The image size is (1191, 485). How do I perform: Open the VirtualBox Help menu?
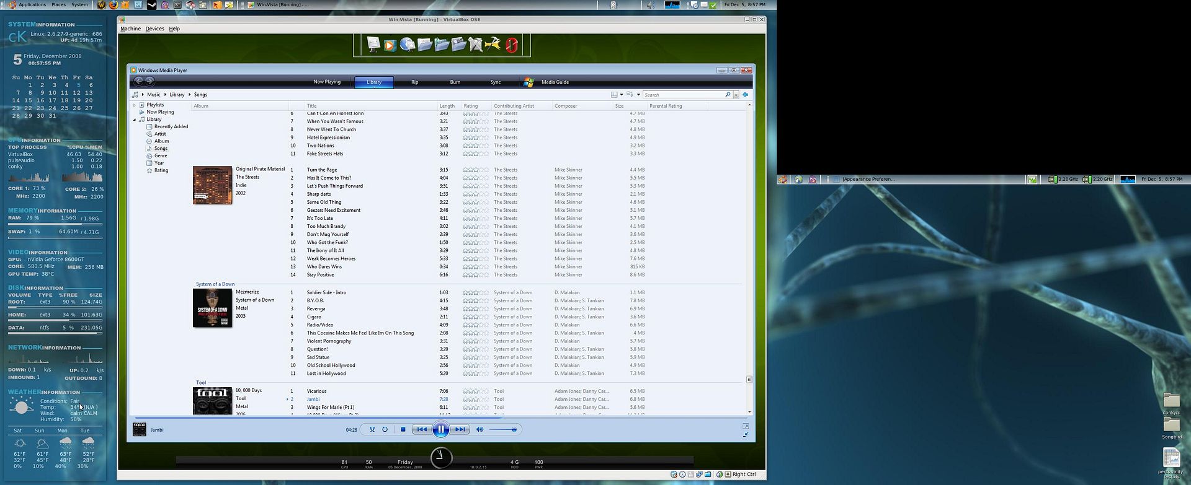[x=174, y=28]
